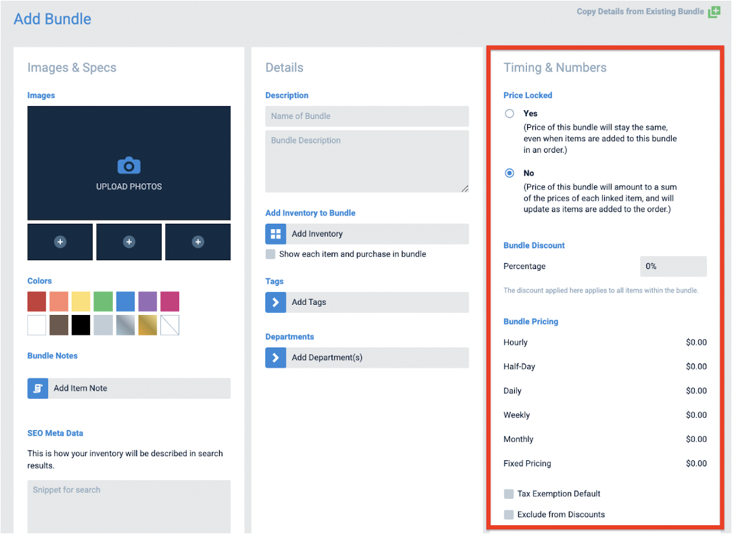Click the Add Inventory grid icon
The height and width of the screenshot is (534, 732).
pos(275,234)
